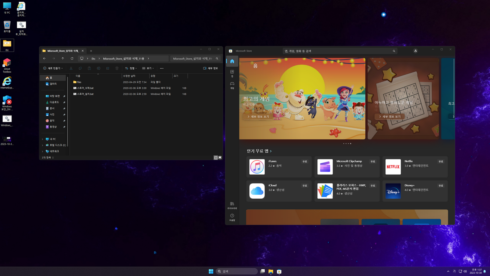This screenshot has width=490, height=276.
Task: Open the 보기 (View) dropdown
Action: coord(148,68)
